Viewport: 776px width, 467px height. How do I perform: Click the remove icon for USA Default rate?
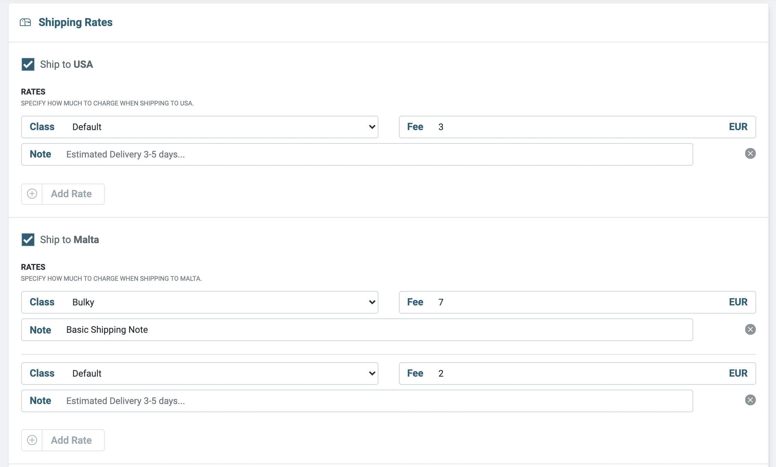(750, 154)
